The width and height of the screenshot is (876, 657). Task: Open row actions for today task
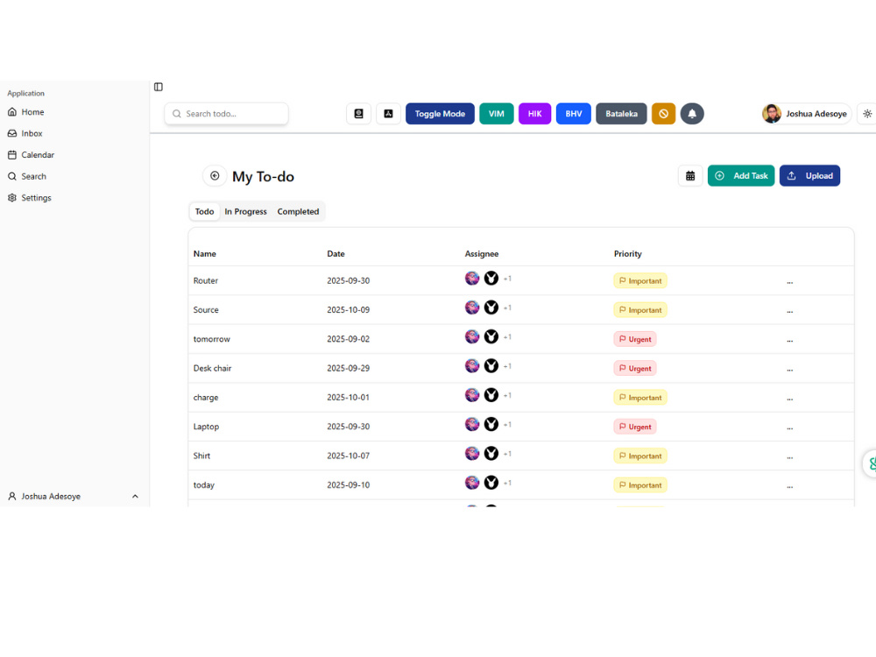click(x=789, y=486)
